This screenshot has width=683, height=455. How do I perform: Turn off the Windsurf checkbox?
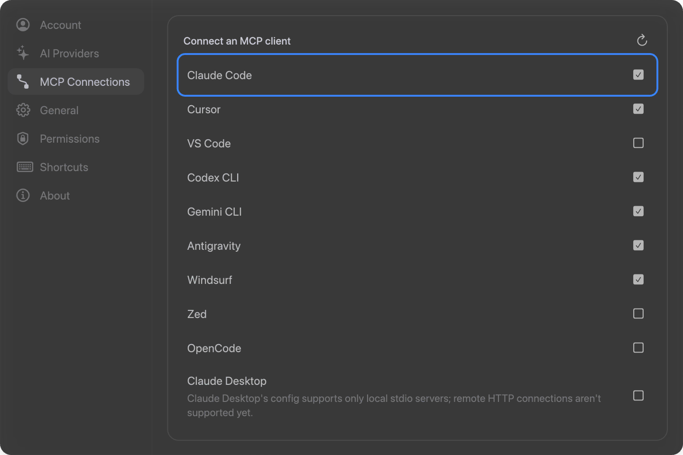tap(638, 280)
